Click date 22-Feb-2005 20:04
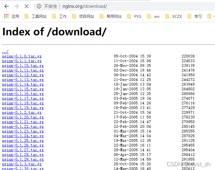This screenshot has width=215, height=170. (132, 126)
